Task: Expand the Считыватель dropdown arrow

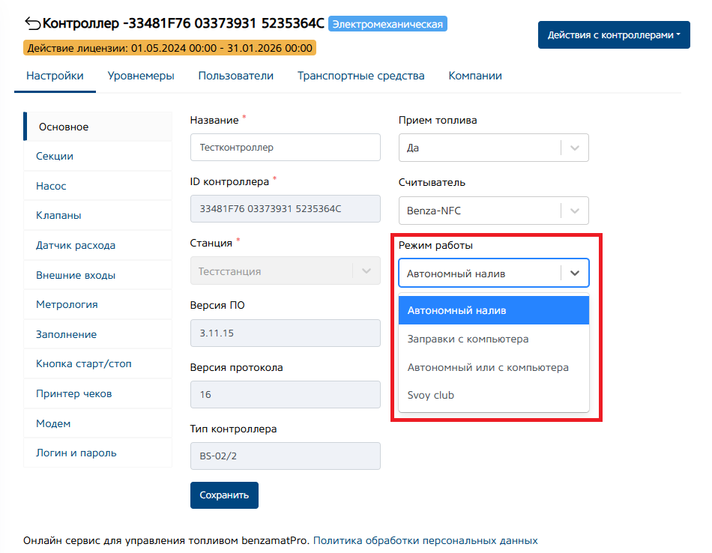Action: coord(575,211)
